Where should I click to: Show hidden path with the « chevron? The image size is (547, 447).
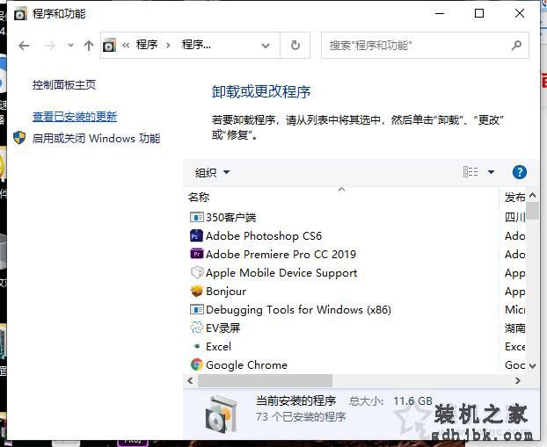126,46
